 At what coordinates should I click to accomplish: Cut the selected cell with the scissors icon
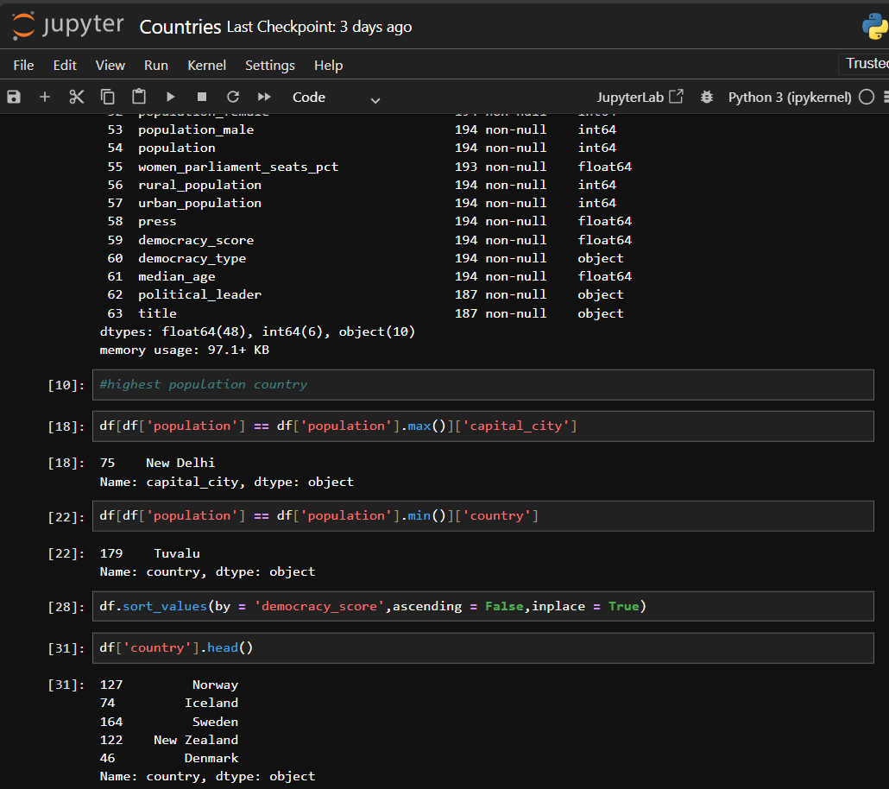click(x=76, y=97)
